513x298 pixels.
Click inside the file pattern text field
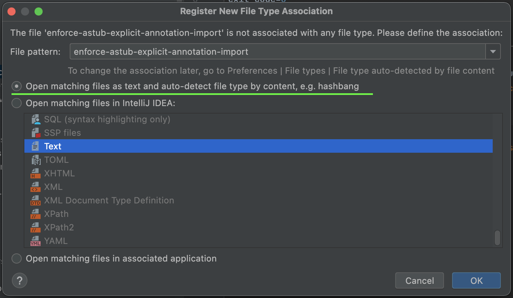tap(237, 51)
